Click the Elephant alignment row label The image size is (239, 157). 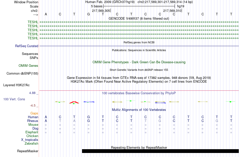pyautogui.click(x=32, y=132)
